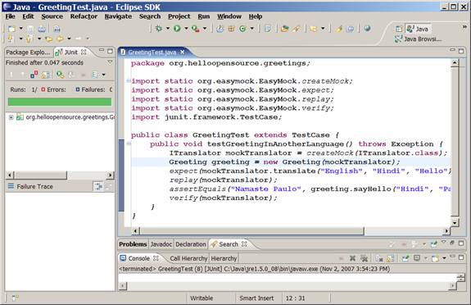Click Rerun Test icon in JUnit view

(60, 75)
